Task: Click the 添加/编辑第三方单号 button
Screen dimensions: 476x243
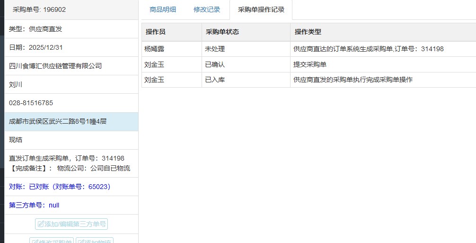Action: (x=71, y=224)
